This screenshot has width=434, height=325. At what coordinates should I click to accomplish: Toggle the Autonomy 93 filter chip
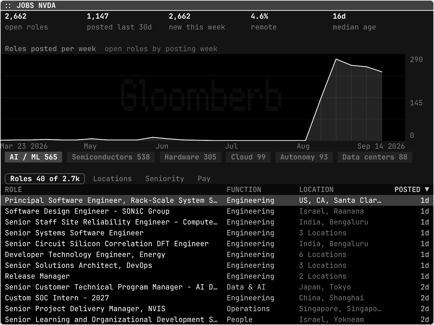tap(304, 157)
